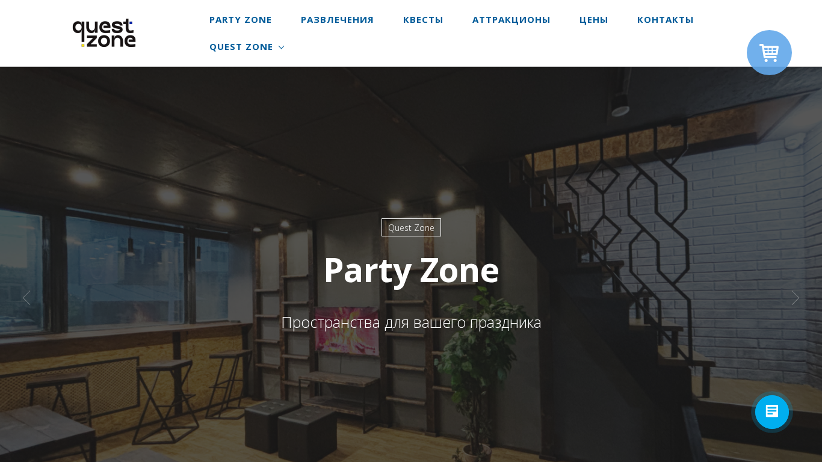Expand the chevron beside QUEST ZONE
This screenshot has height=462, width=822.
pos(281,47)
